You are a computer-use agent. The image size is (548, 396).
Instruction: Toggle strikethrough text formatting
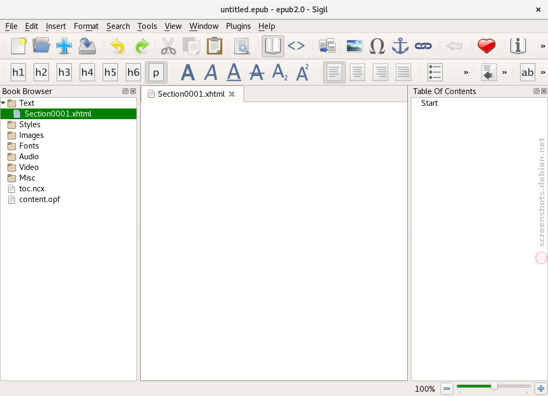tap(257, 72)
